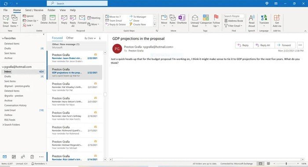
Task: Open the Junk dropdown
Action: [x=28, y=26]
